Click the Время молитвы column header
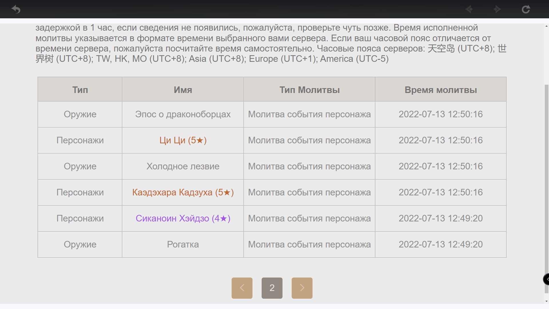The image size is (549, 309). click(x=441, y=89)
